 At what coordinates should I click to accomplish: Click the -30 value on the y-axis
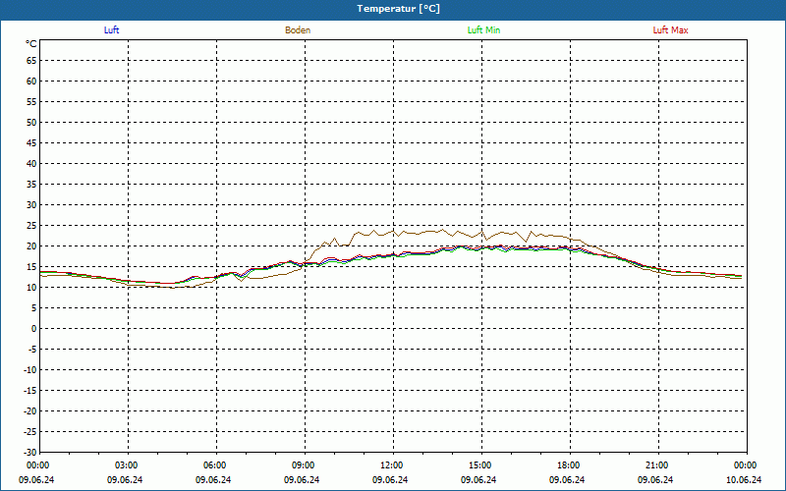(30, 453)
